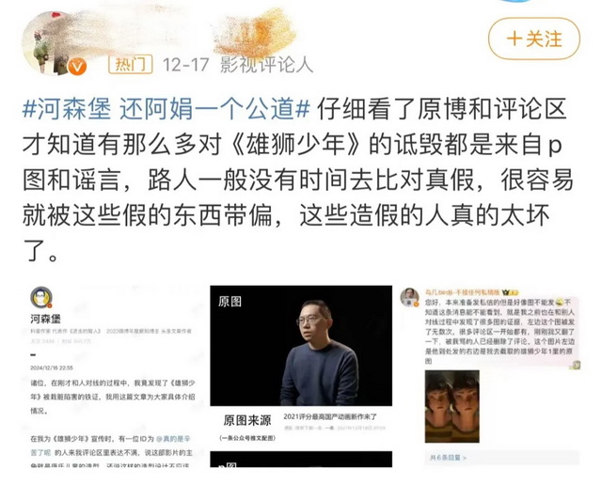This screenshot has height=485, width=602.
Task: Tap the commenter avatar in right screenshot
Action: pyautogui.click(x=410, y=297)
